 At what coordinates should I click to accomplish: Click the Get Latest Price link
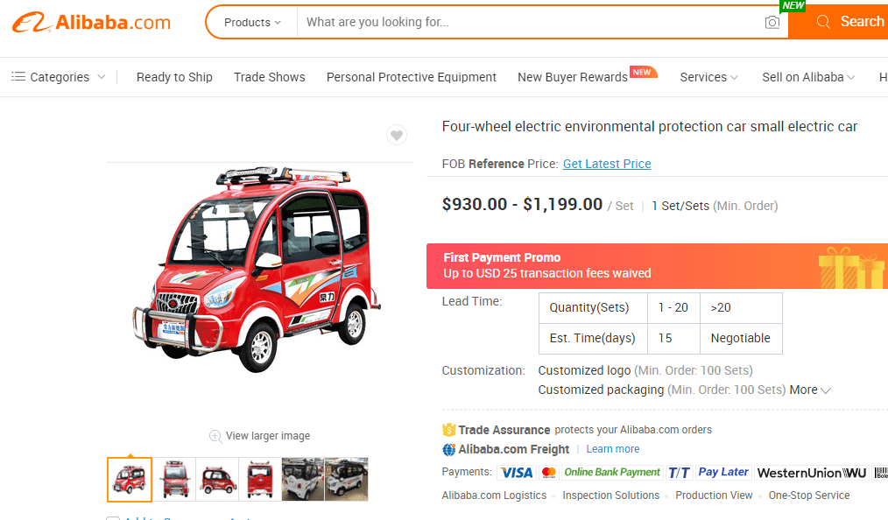[x=607, y=164]
